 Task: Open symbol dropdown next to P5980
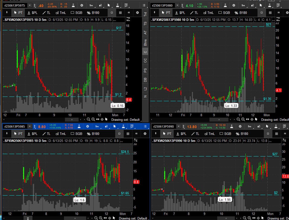(177, 5)
